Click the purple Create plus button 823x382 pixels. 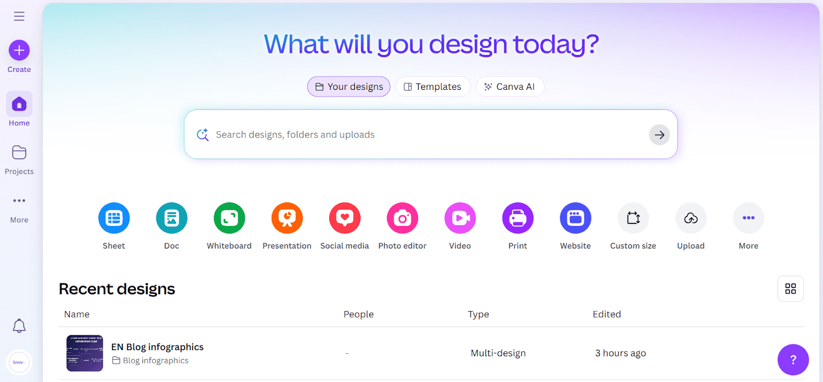pyautogui.click(x=19, y=50)
